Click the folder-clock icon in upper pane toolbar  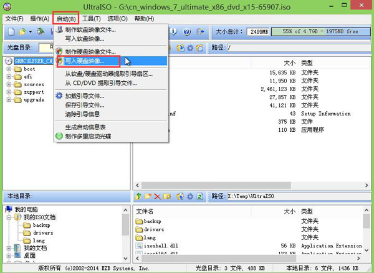[x=200, y=48]
